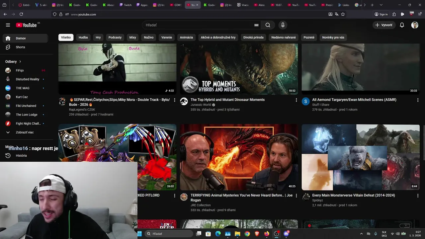Select the Hudba filter chip

click(83, 38)
